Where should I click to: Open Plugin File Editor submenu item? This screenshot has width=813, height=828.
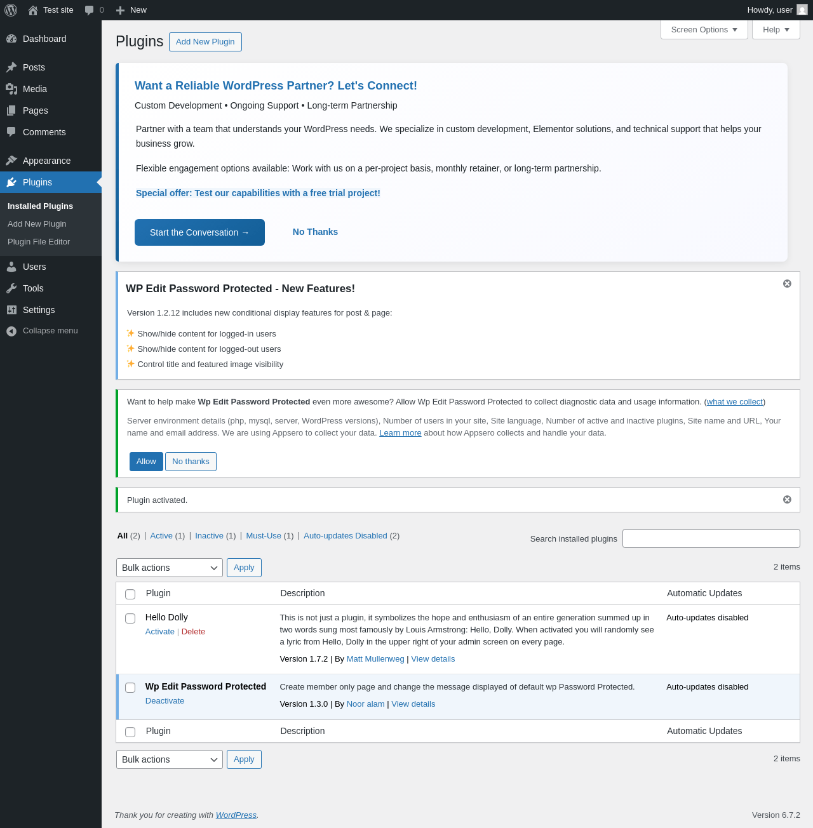pyautogui.click(x=39, y=242)
